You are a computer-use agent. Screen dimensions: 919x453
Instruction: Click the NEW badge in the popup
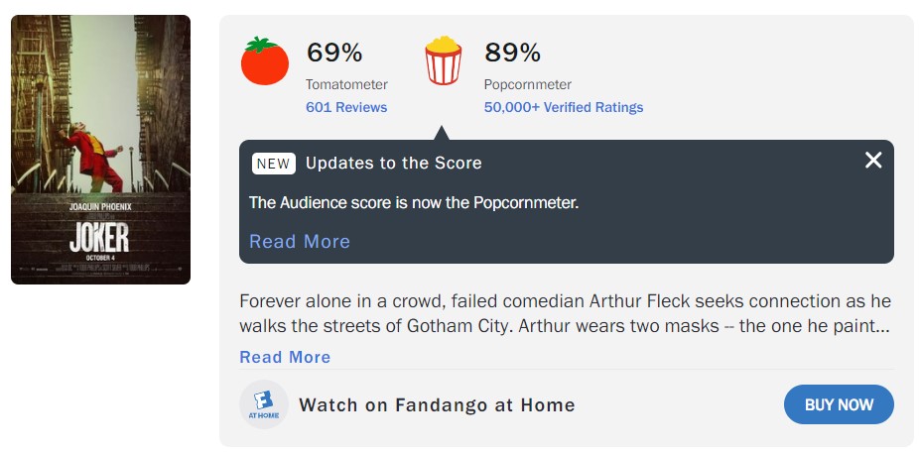pyautogui.click(x=274, y=164)
